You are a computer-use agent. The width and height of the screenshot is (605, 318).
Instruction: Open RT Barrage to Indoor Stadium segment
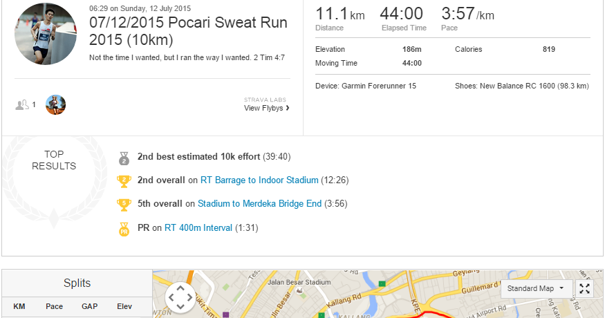click(259, 180)
